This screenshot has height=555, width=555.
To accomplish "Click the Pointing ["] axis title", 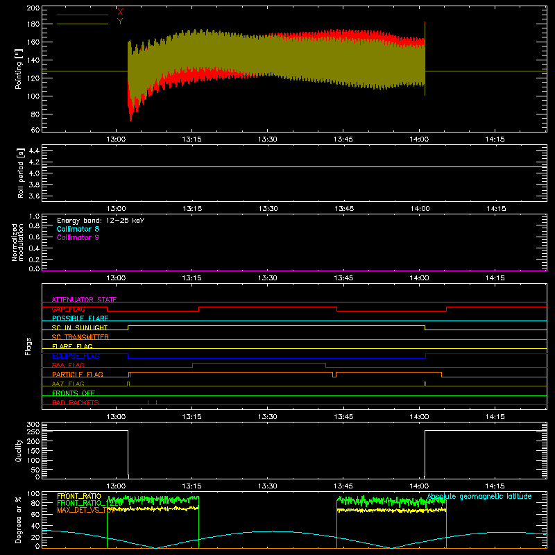I will click(19, 69).
